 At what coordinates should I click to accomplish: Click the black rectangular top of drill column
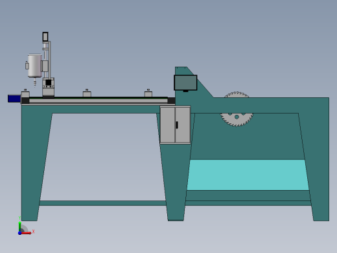click(45, 37)
